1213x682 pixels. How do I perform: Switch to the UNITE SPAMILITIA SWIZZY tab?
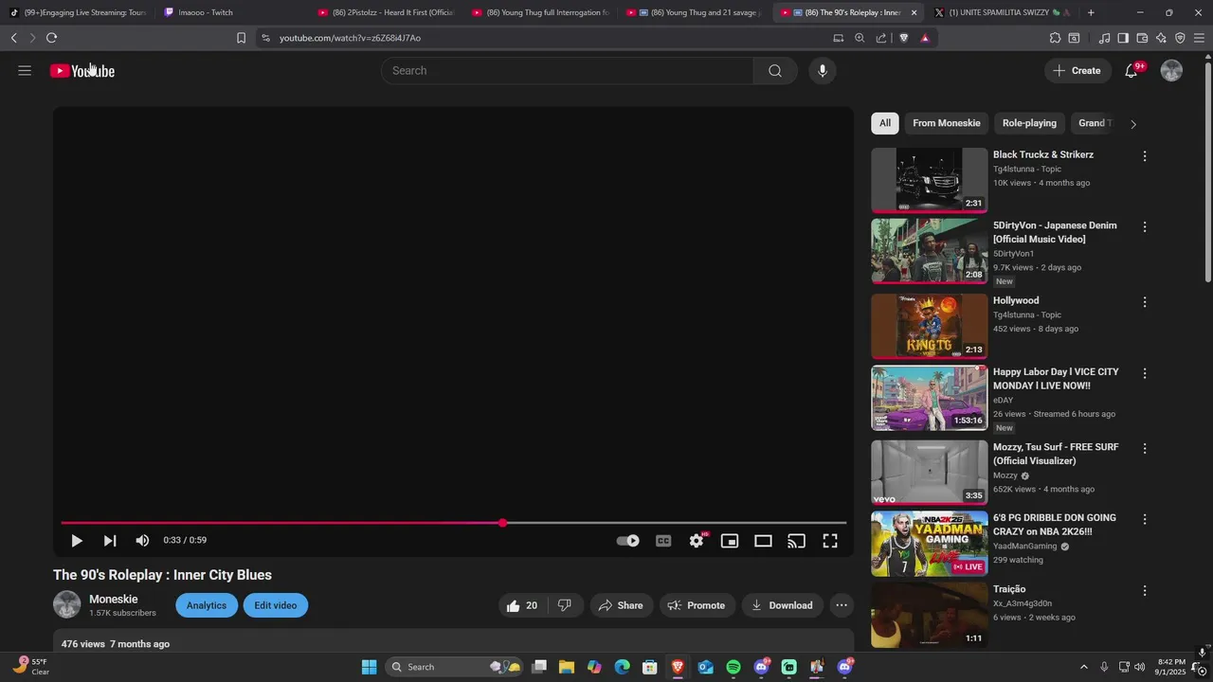[1002, 12]
